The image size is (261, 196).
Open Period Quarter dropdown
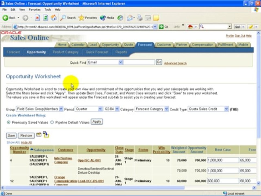(100, 109)
